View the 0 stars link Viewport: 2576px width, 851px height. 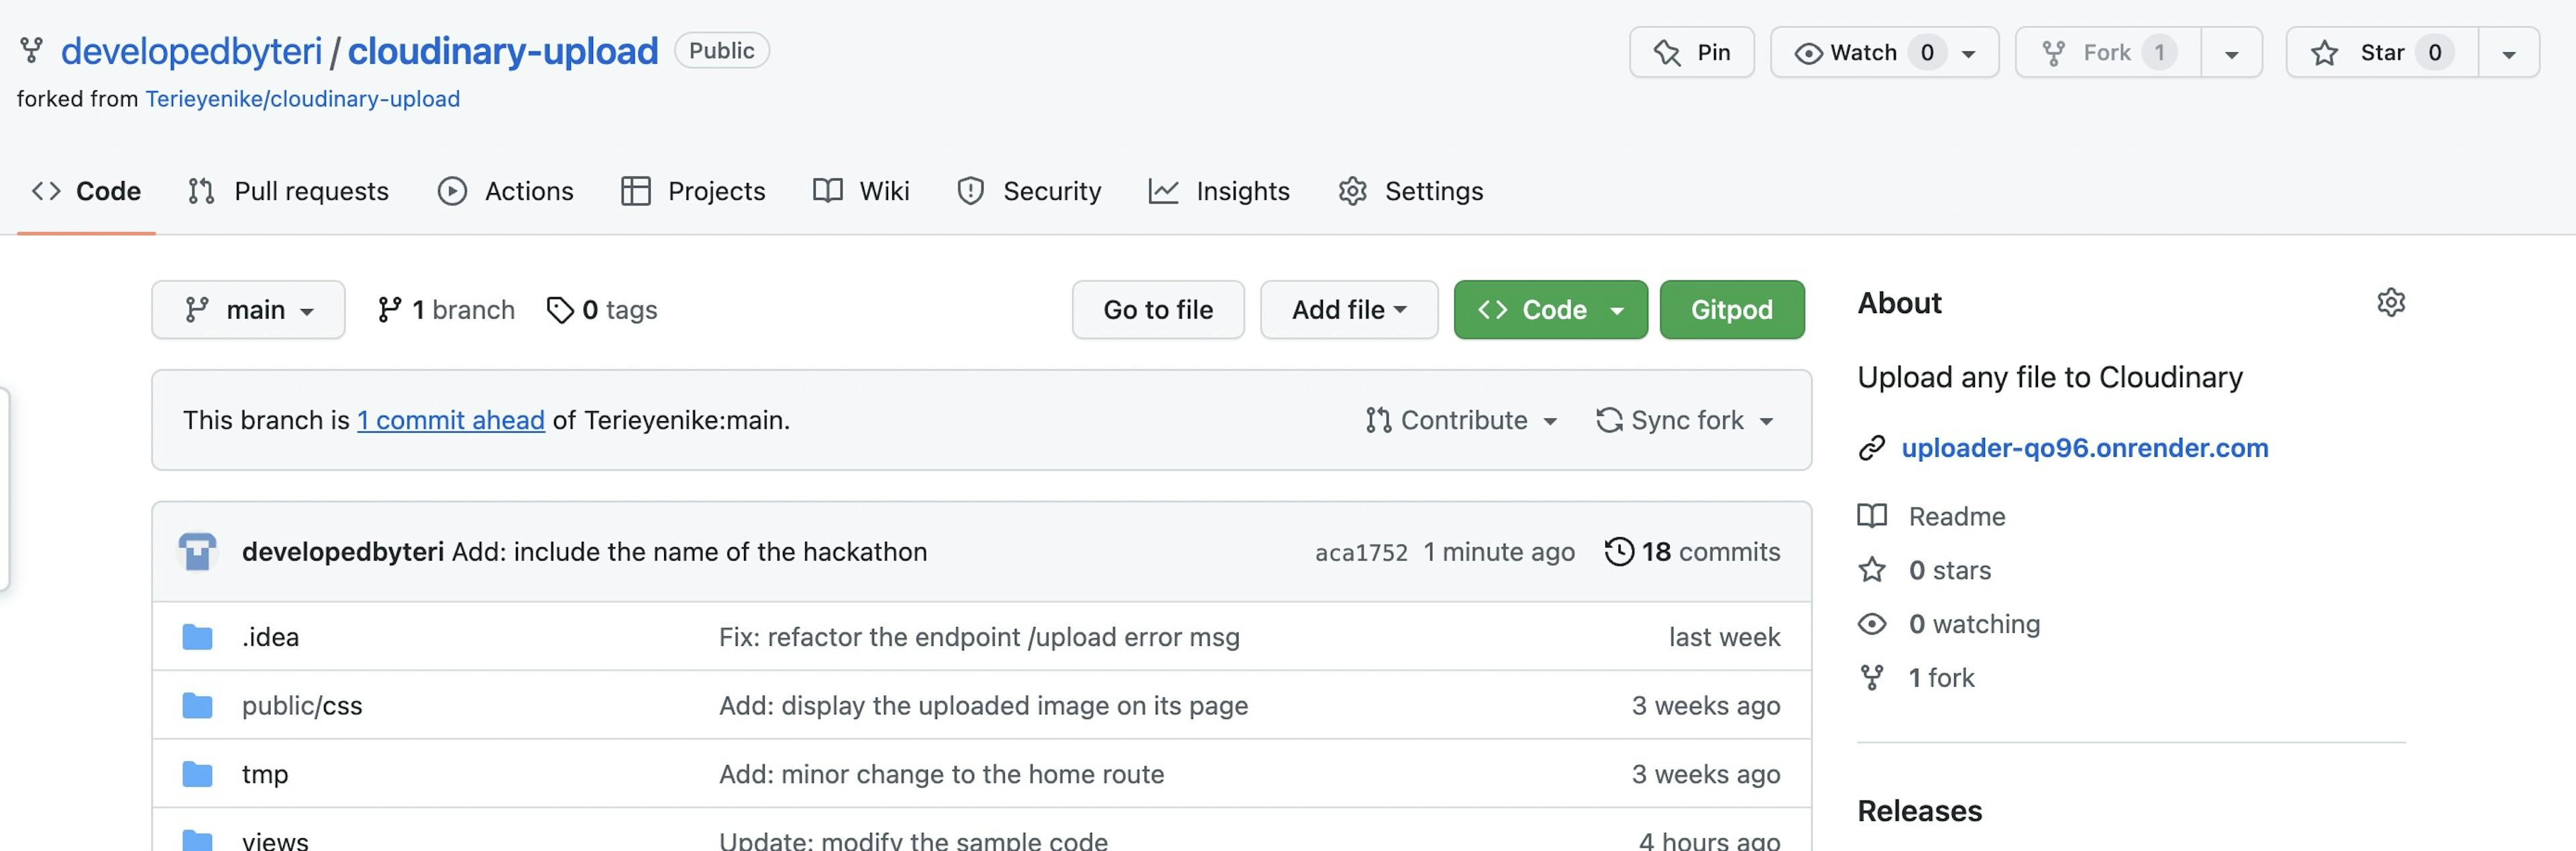tap(1949, 570)
